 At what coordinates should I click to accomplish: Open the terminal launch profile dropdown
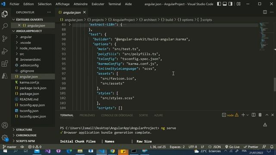click(247, 115)
